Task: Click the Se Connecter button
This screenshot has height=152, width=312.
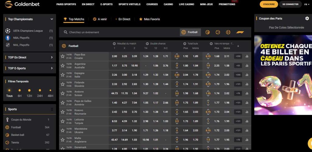Action: point(290,4)
